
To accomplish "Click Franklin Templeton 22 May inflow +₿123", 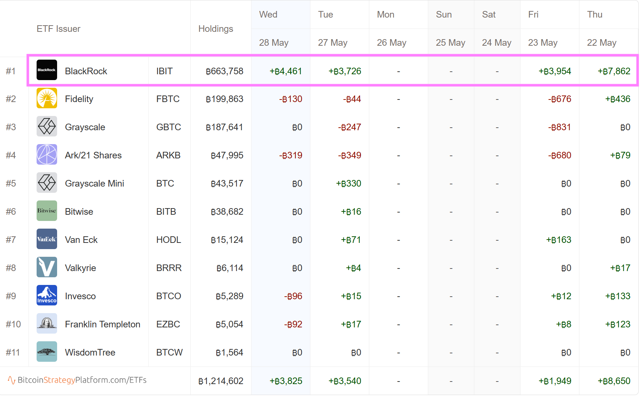I will (618, 324).
